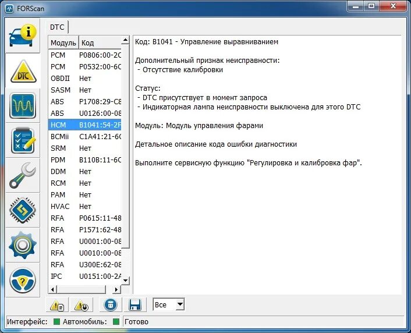Select the RFA U300E:62 row
The height and width of the screenshot is (333, 411).
coord(85,264)
